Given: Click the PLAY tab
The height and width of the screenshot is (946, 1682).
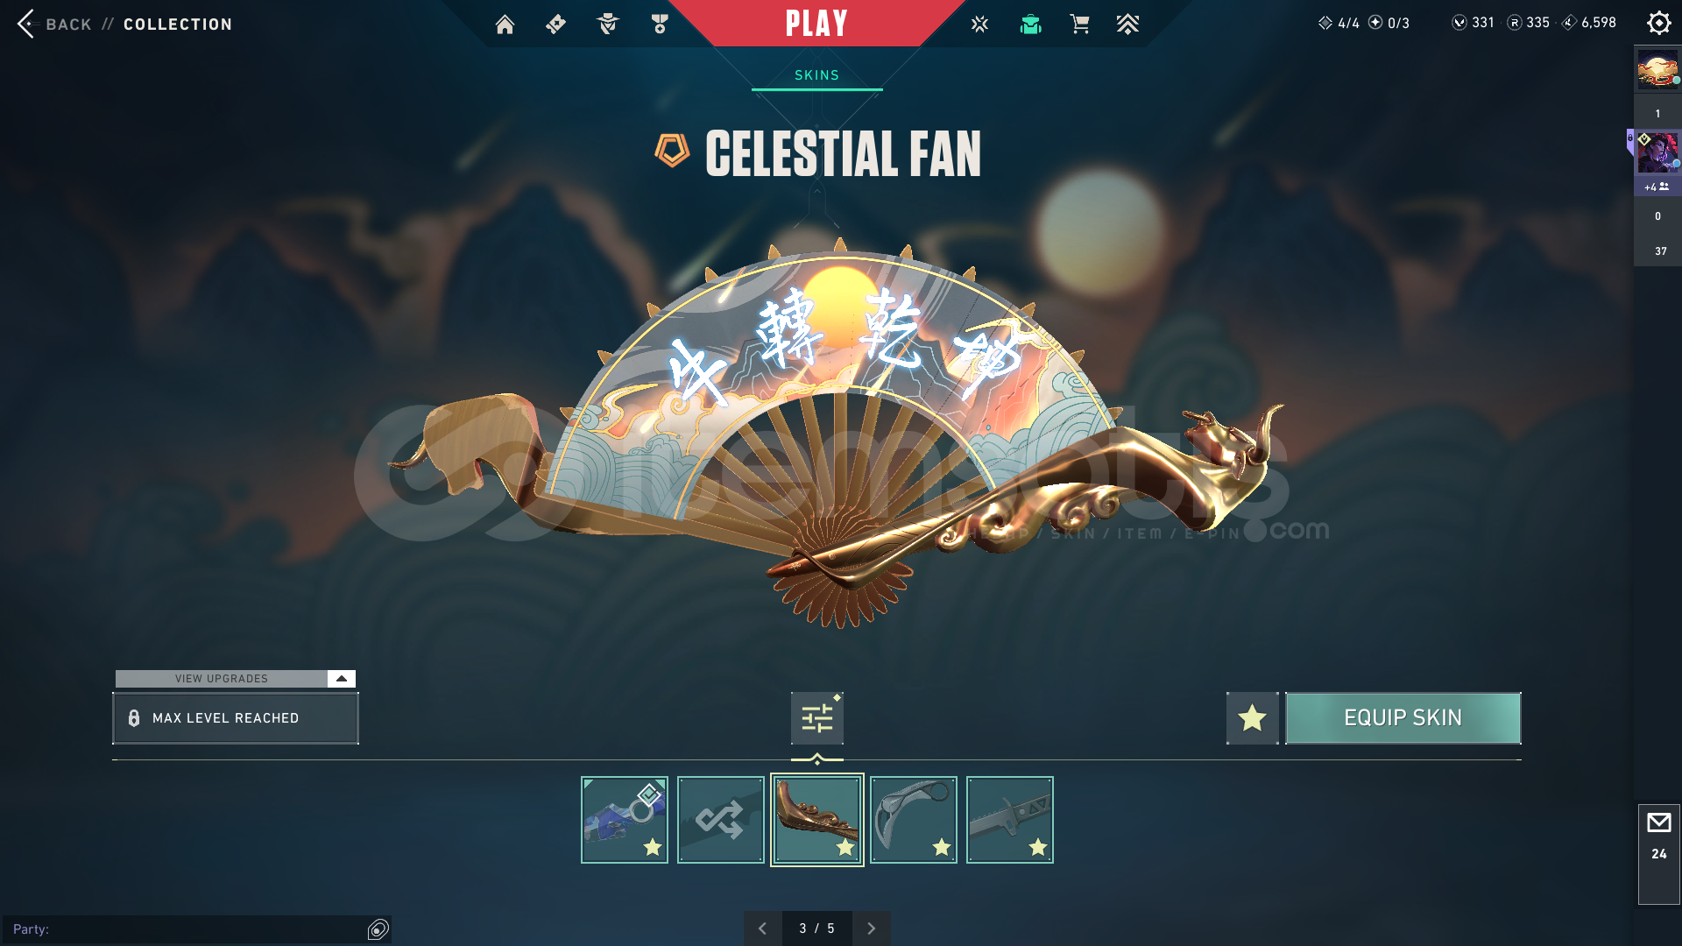Looking at the screenshot, I should [816, 23].
